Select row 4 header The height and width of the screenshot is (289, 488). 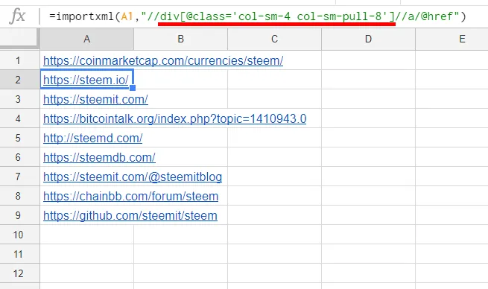tap(18, 118)
